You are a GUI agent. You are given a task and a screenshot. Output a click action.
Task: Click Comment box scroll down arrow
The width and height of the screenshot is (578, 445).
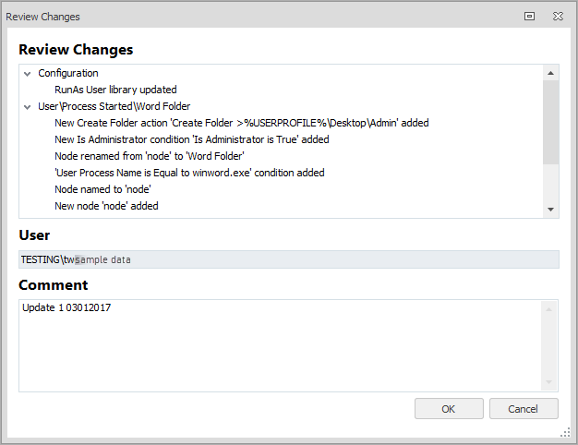click(551, 382)
